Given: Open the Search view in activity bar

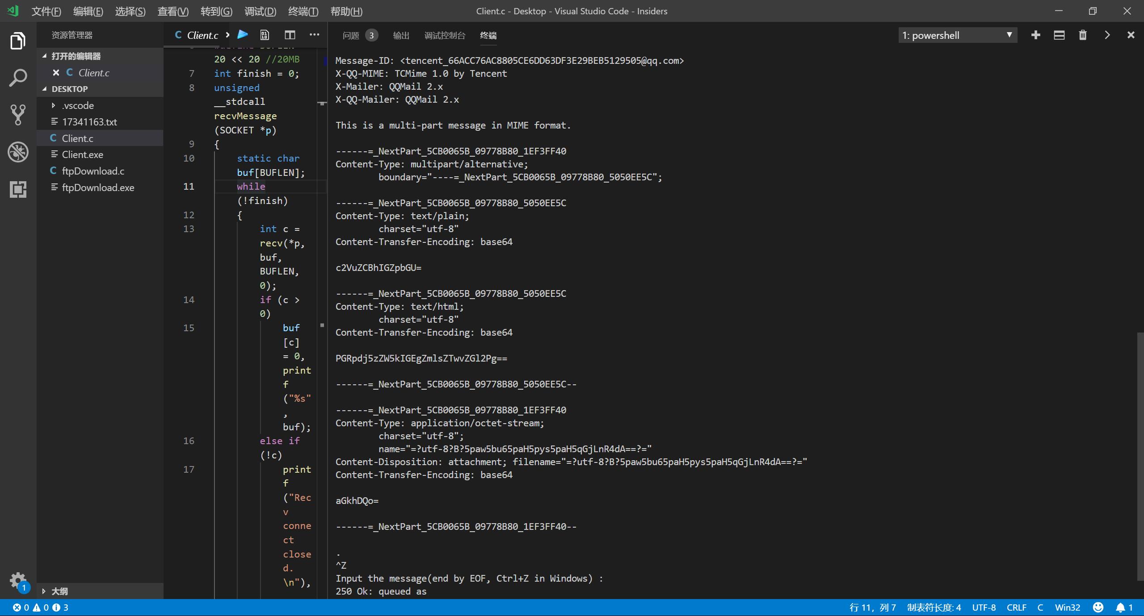Looking at the screenshot, I should tap(18, 78).
